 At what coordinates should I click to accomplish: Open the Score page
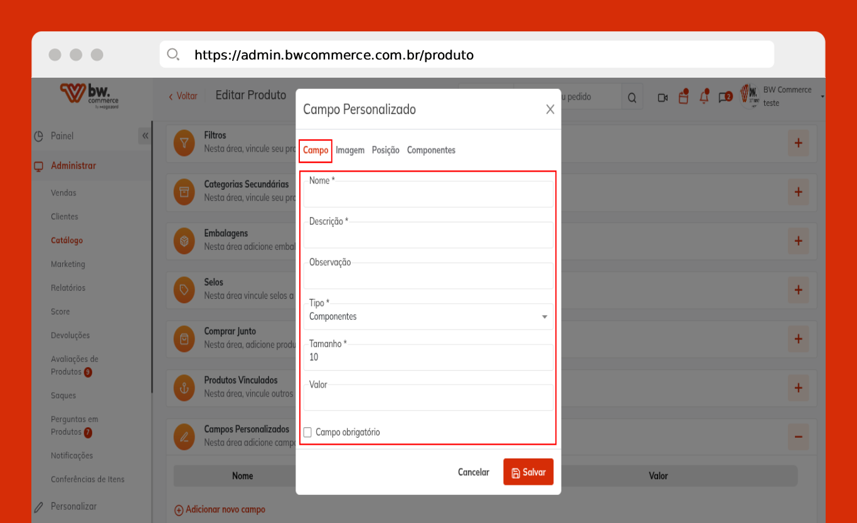tap(60, 312)
